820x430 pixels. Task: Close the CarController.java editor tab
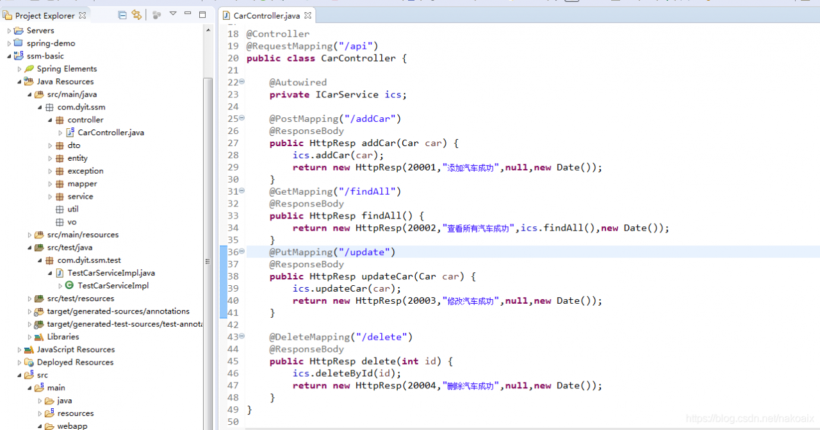tap(307, 15)
